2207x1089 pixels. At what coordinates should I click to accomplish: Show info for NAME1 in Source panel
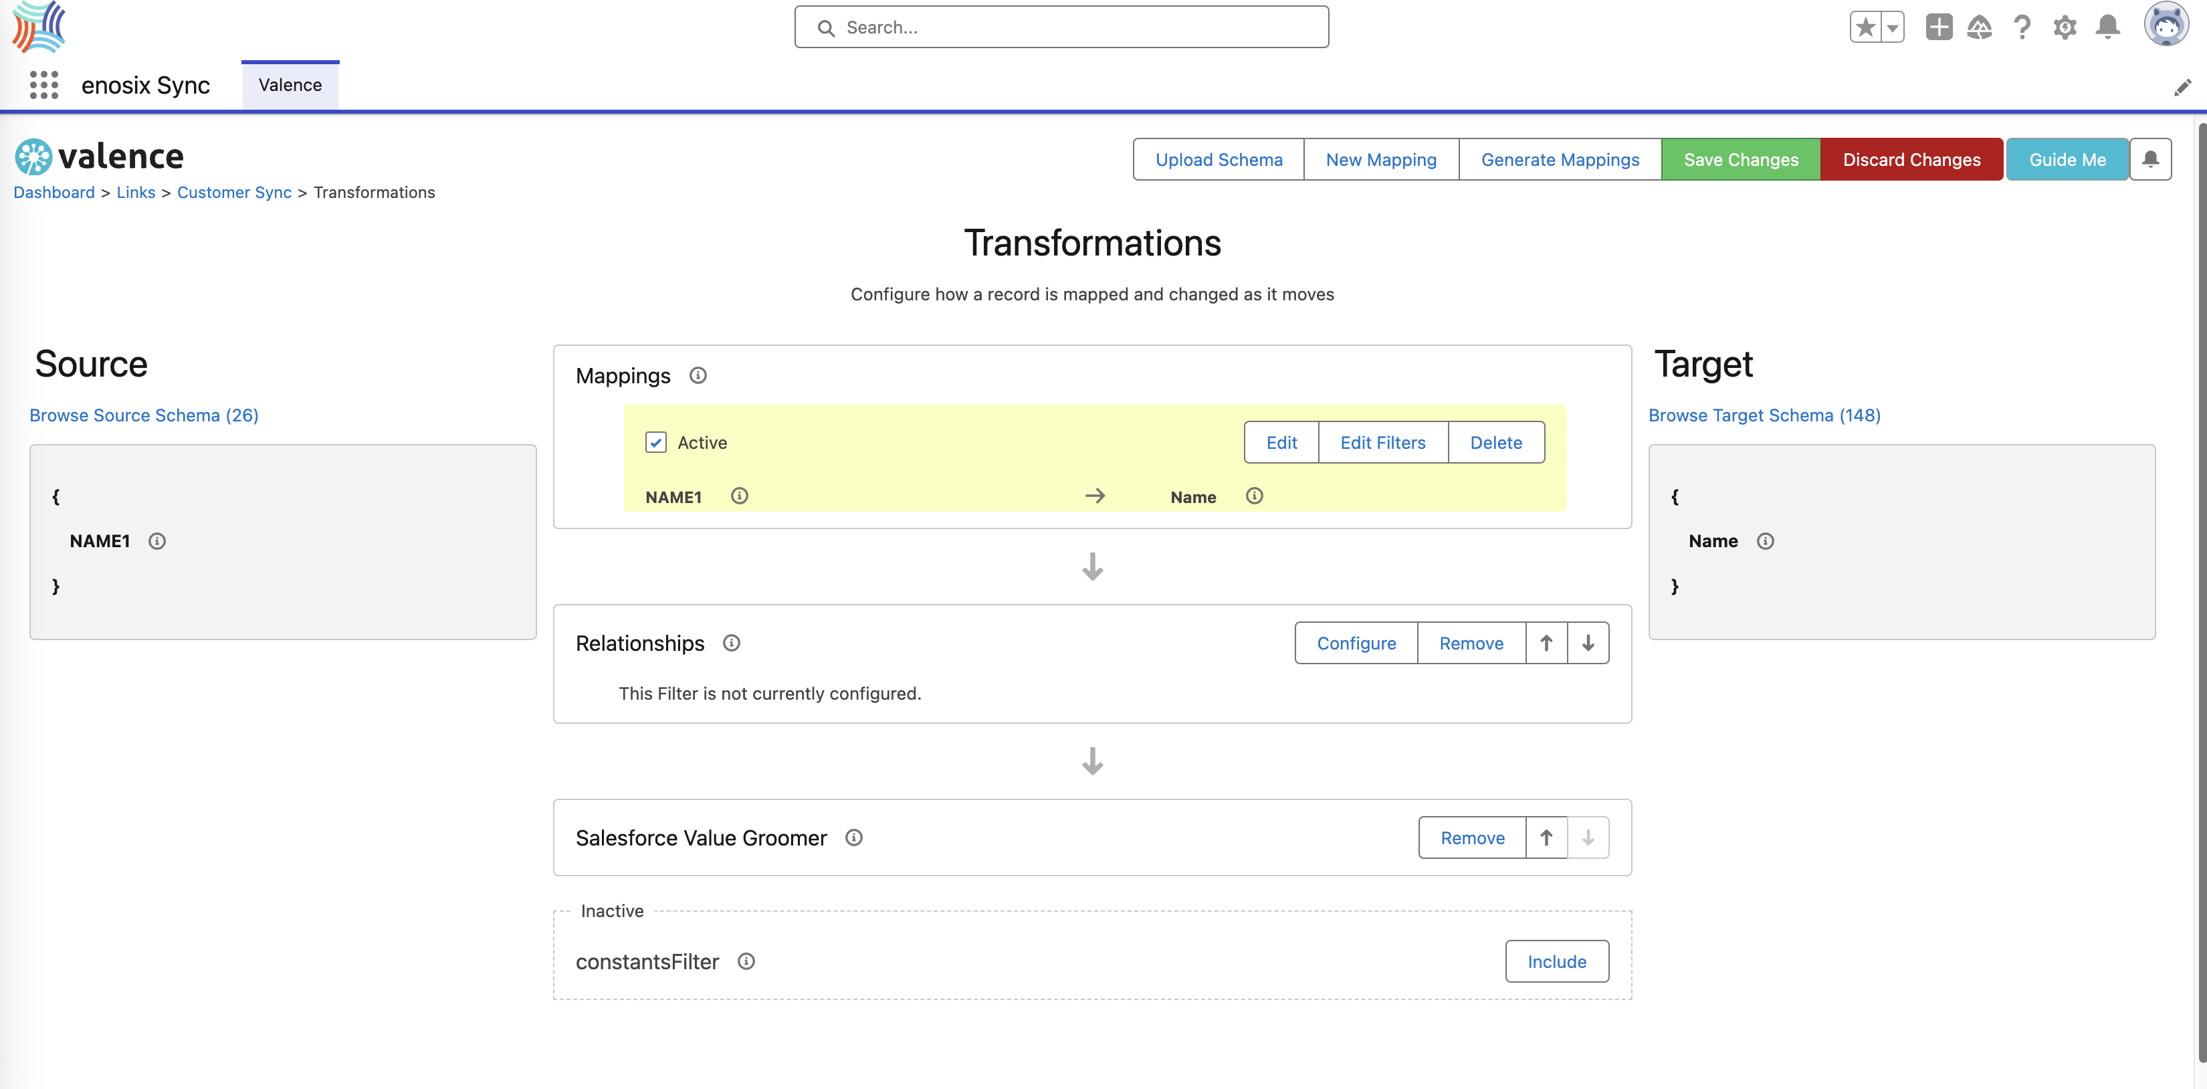pyautogui.click(x=156, y=540)
